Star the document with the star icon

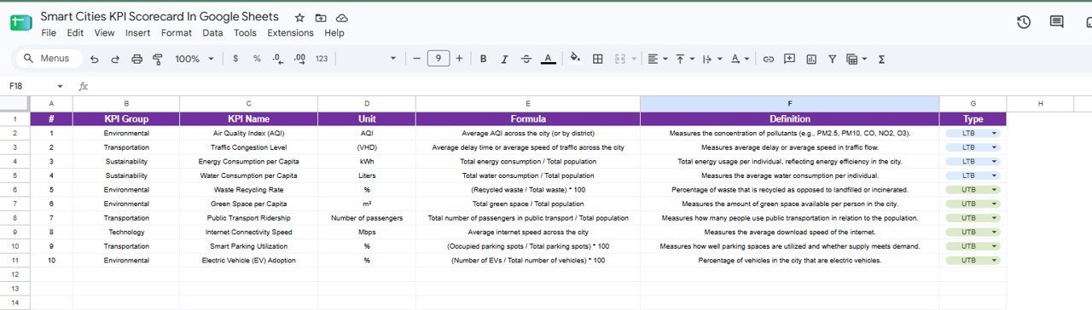coord(299,18)
